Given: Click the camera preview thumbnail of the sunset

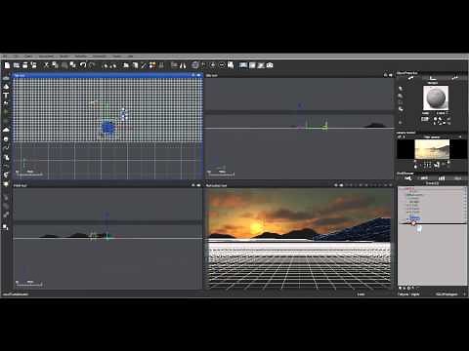Looking at the screenshot, I should coord(432,149).
